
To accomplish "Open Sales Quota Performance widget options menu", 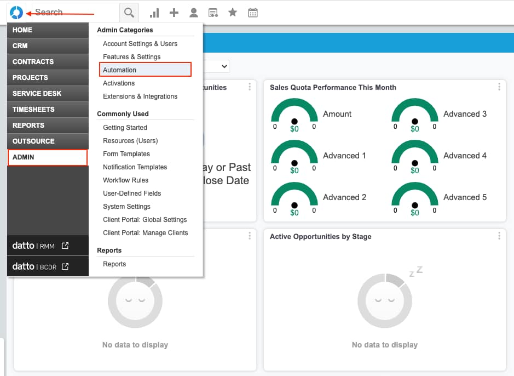I will [499, 87].
